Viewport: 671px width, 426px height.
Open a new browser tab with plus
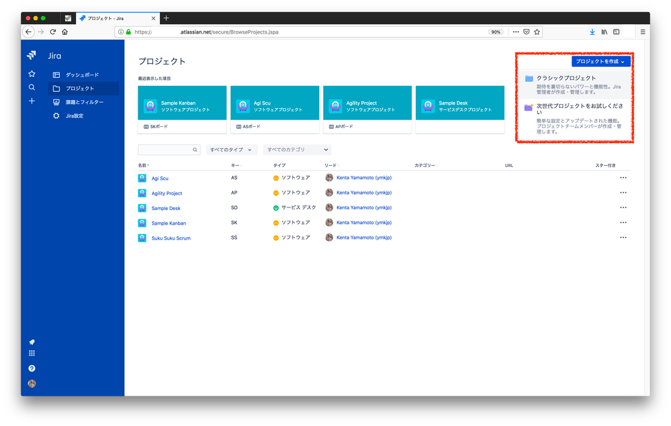(x=166, y=18)
